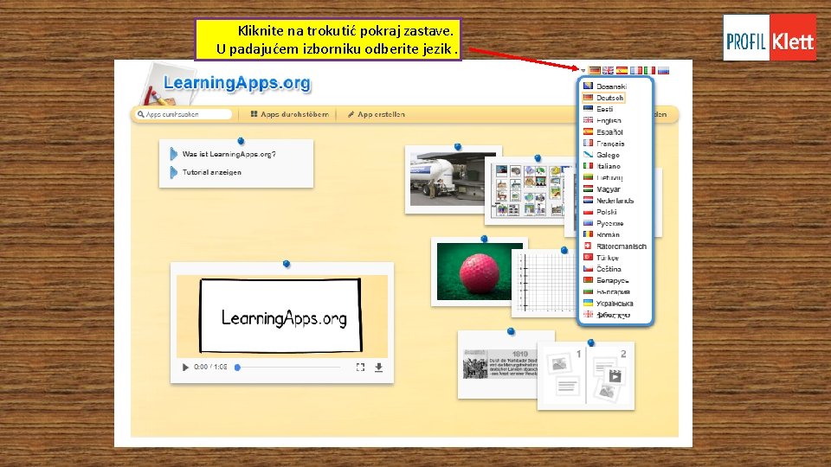
Task: Pick България in the language menu
Action: 607,291
